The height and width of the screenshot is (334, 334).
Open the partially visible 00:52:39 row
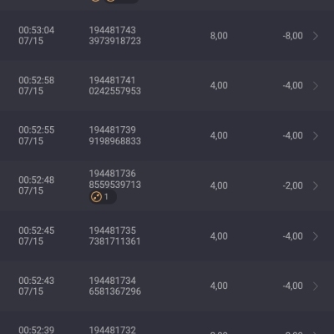coord(167,325)
